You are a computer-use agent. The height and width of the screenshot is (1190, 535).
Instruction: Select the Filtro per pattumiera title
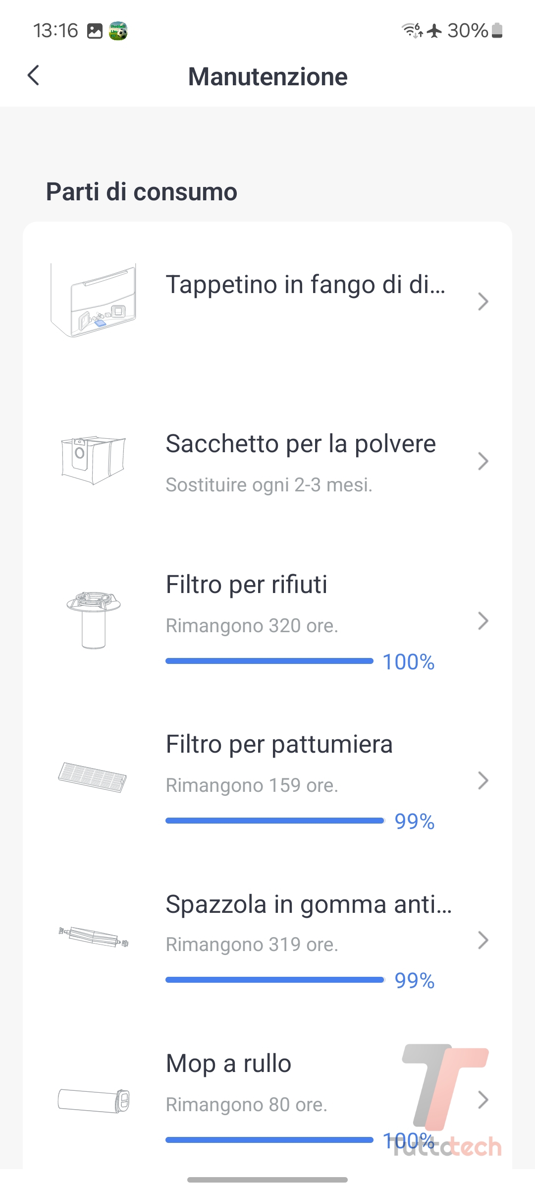tap(279, 744)
